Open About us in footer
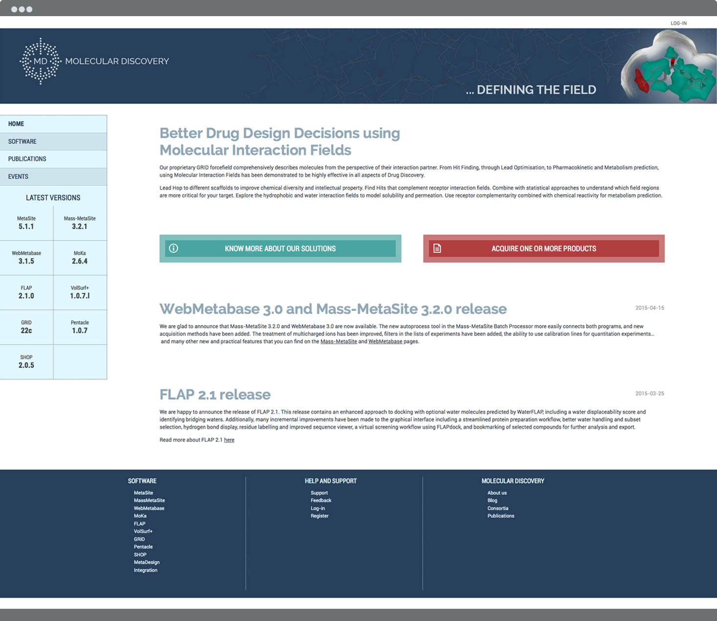The height and width of the screenshot is (621, 717). click(x=497, y=493)
